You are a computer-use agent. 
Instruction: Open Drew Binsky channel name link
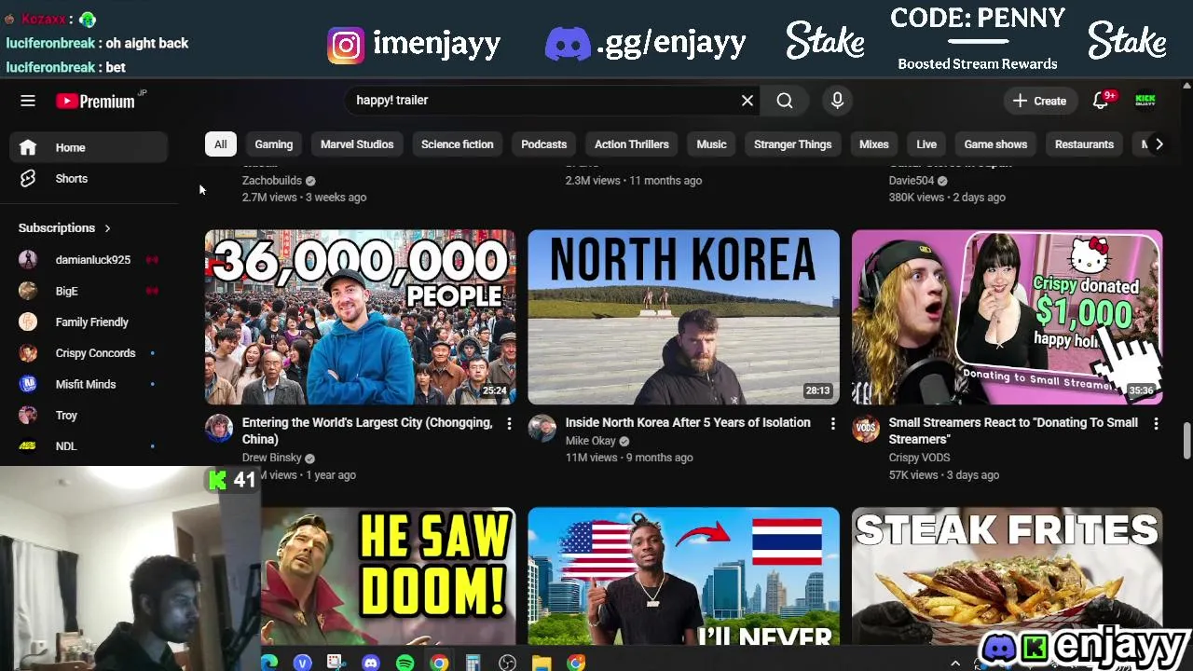coord(271,459)
